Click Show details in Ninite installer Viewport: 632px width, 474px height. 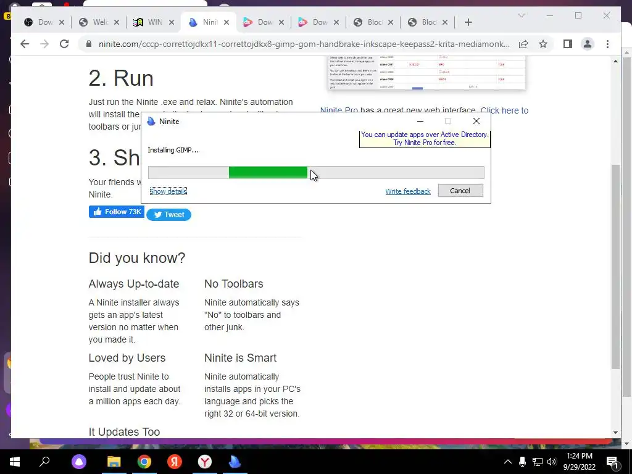tap(168, 191)
